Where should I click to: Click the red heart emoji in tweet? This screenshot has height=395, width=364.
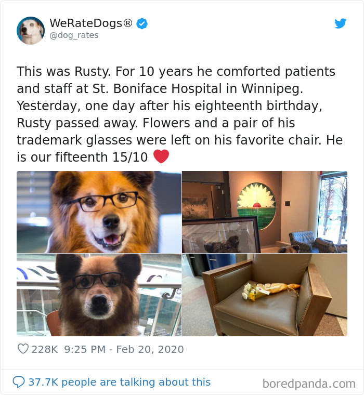[161, 156]
